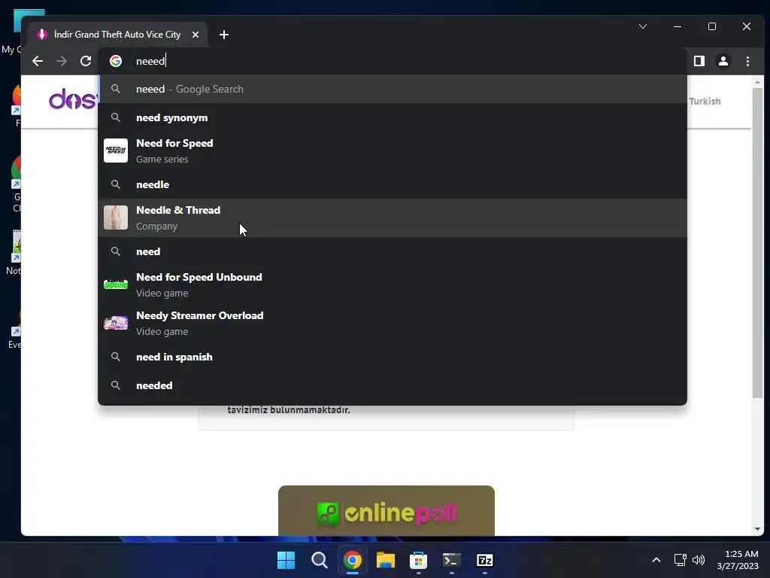Viewport: 770px width, 578px height.
Task: Open a new tab with the plus button
Action: 224,35
